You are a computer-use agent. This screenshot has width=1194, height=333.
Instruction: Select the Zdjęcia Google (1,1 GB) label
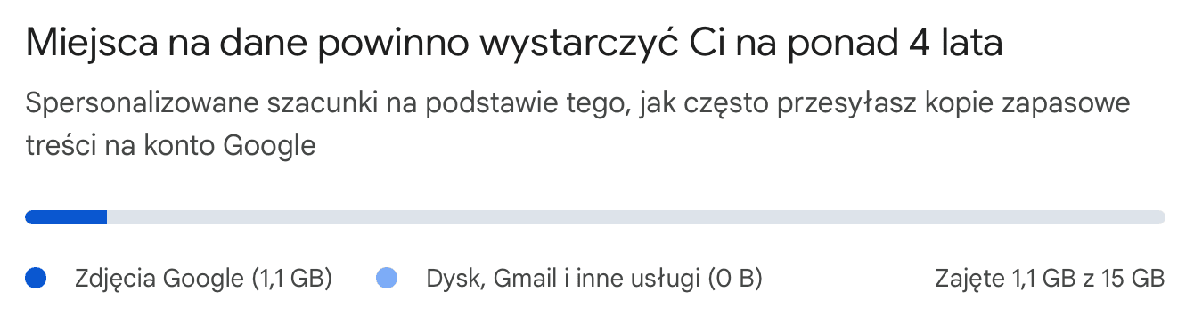[x=204, y=279]
